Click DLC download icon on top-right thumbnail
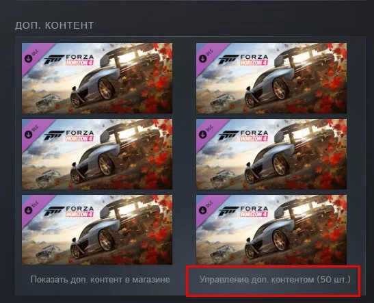Viewport: 374px width, 303px height. tap(203, 58)
